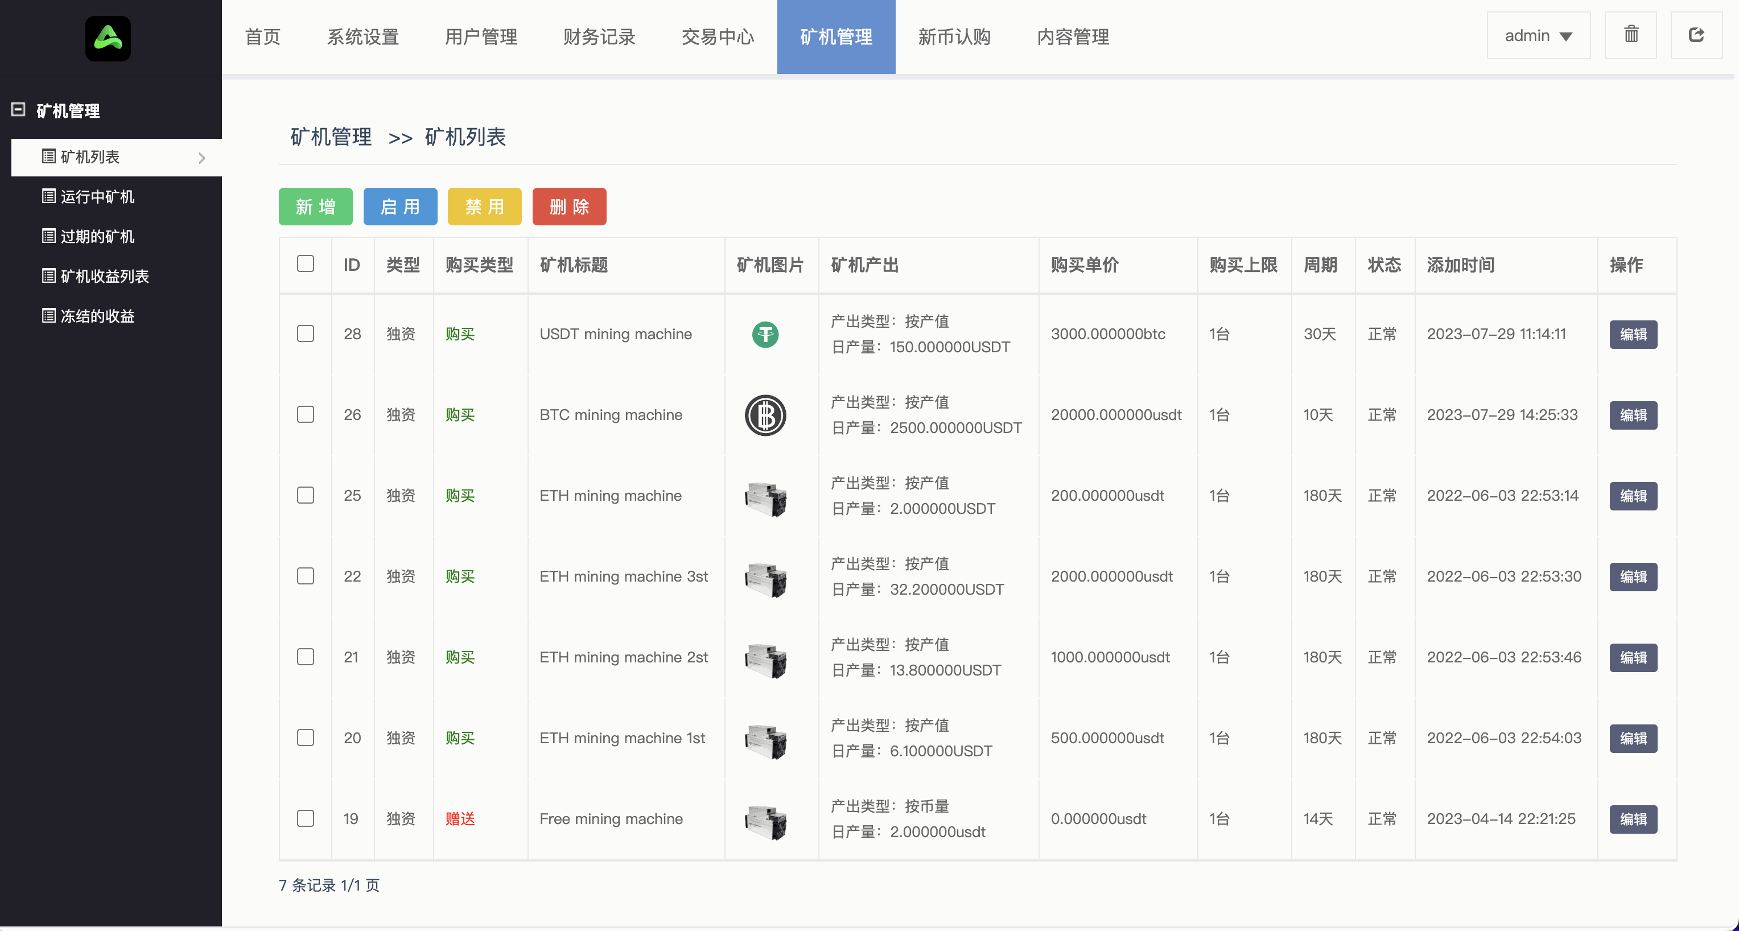Open 过期的矿机 list

pyautogui.click(x=98, y=236)
